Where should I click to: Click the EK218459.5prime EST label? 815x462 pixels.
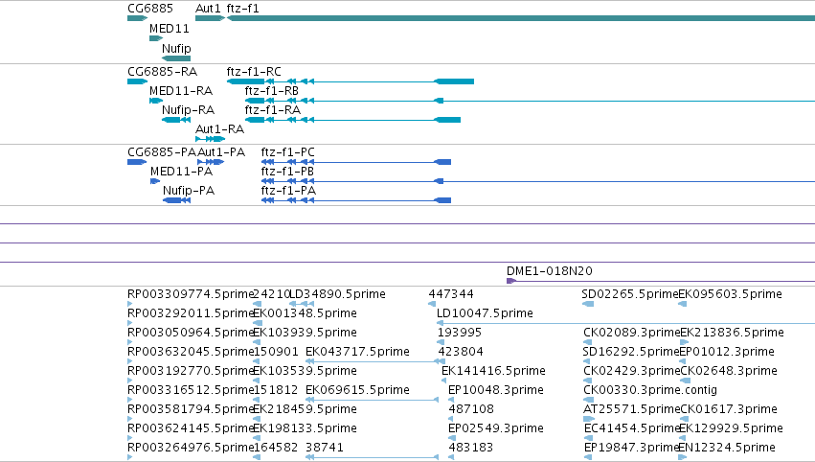[x=305, y=410]
